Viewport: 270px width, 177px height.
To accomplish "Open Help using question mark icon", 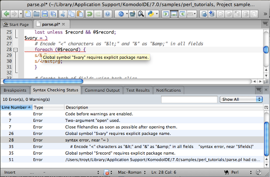I will tap(108, 14).
